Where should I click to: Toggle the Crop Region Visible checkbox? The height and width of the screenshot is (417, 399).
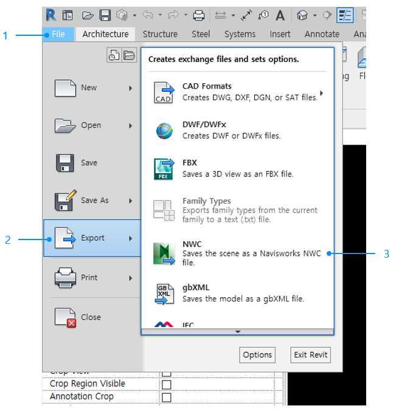[x=167, y=385]
